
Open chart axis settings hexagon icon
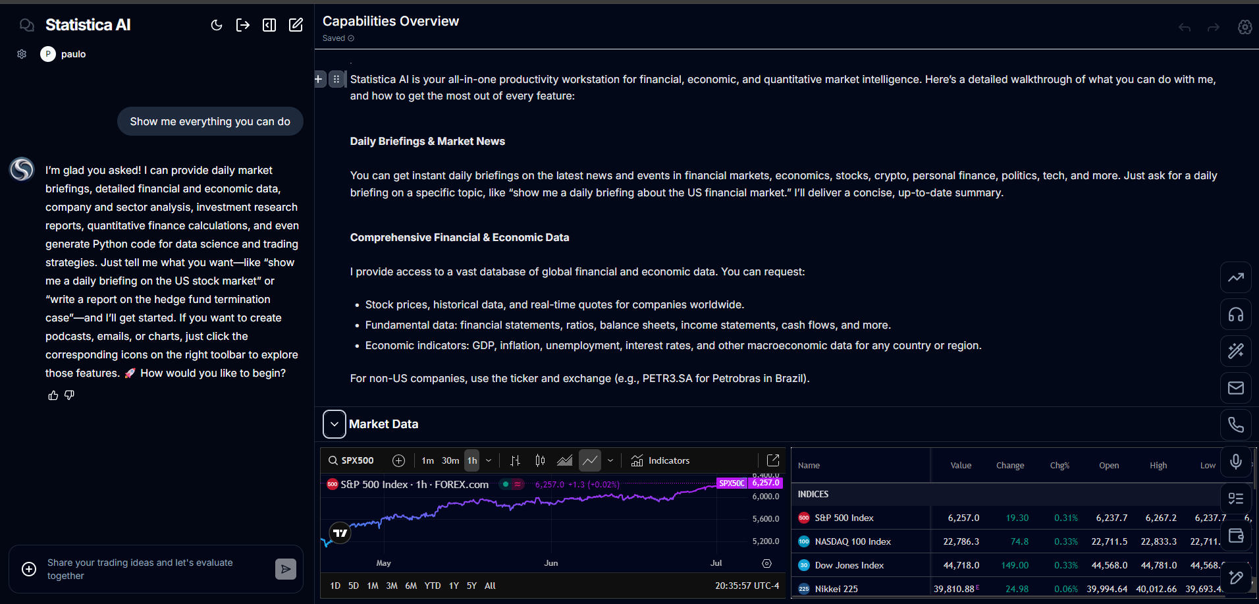click(x=766, y=563)
